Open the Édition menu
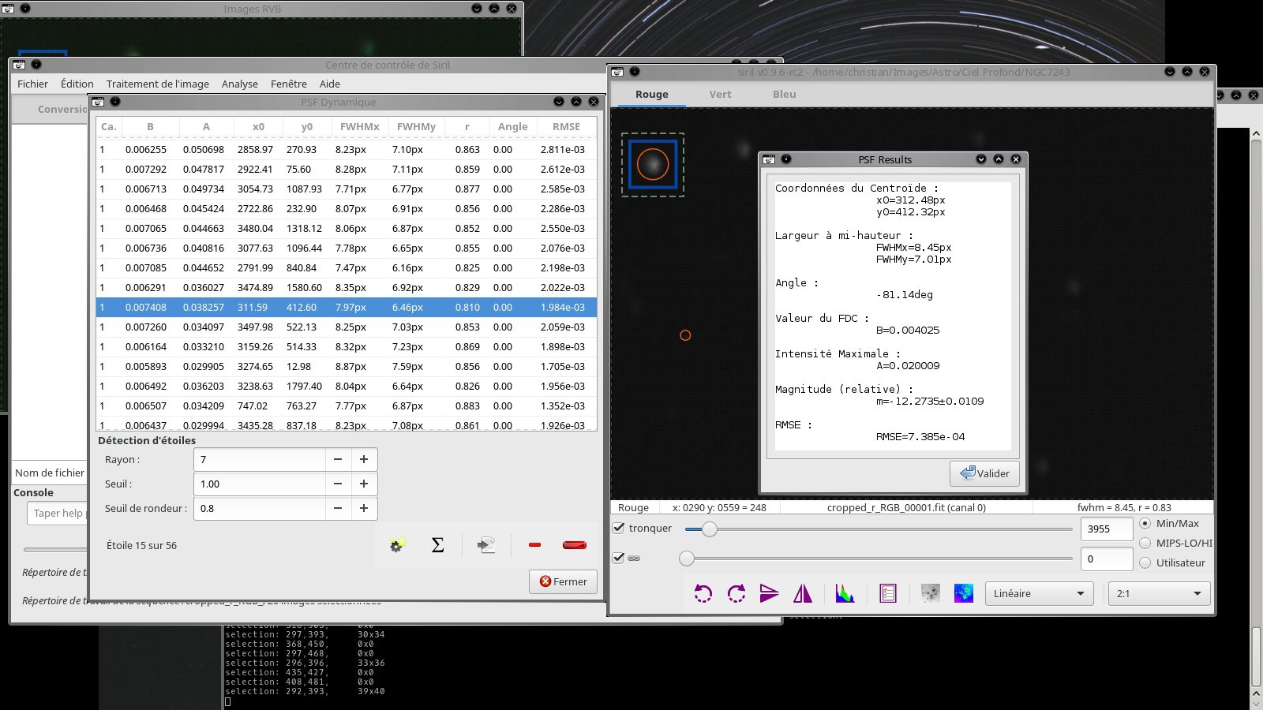 [x=77, y=84]
